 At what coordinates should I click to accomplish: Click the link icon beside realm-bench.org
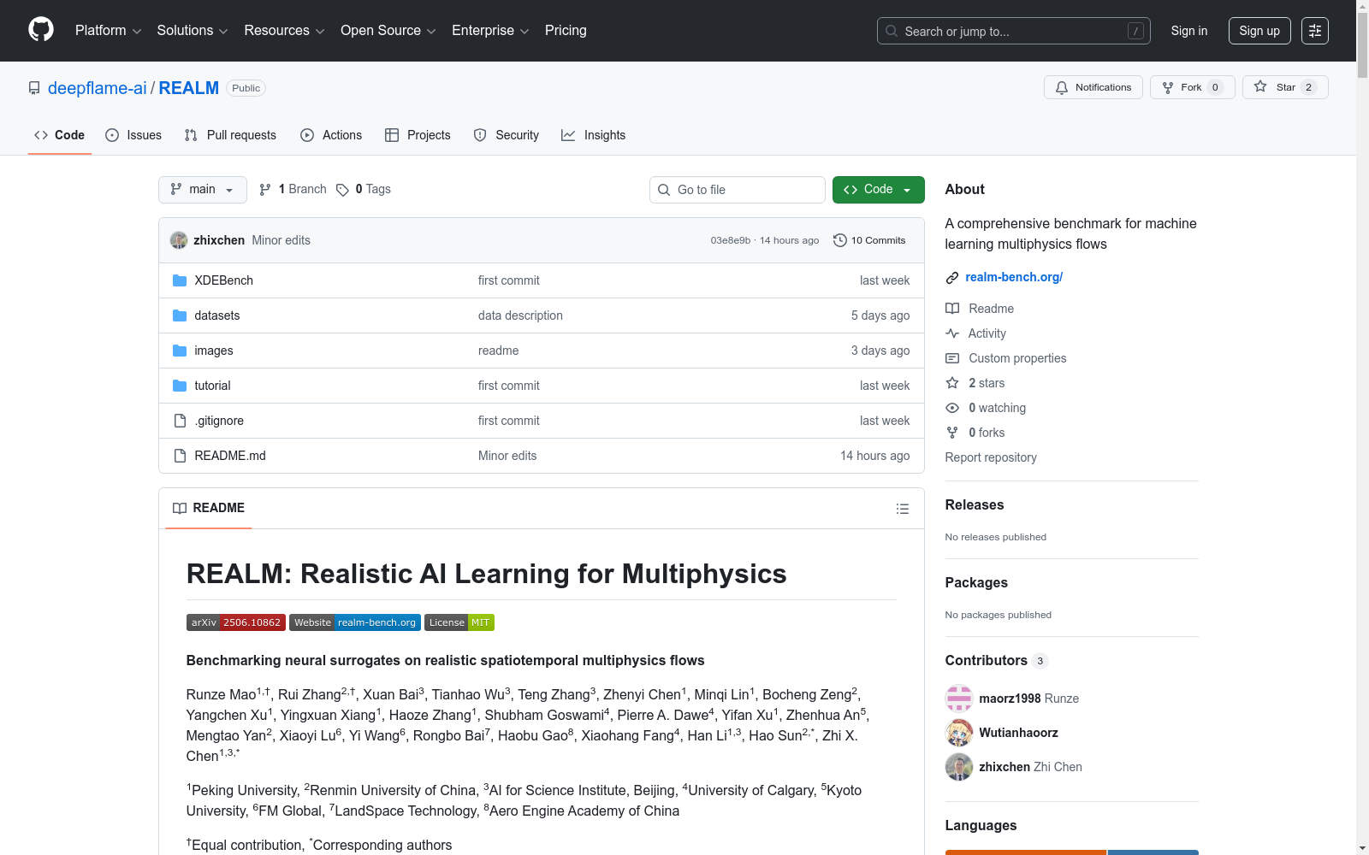pyautogui.click(x=952, y=278)
